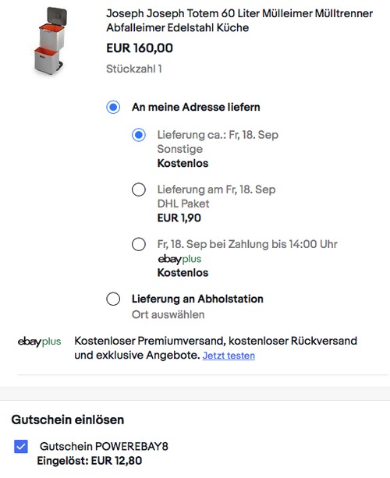Open the Joseph Joseph Totem product title
390x478 pixels.
point(239,20)
